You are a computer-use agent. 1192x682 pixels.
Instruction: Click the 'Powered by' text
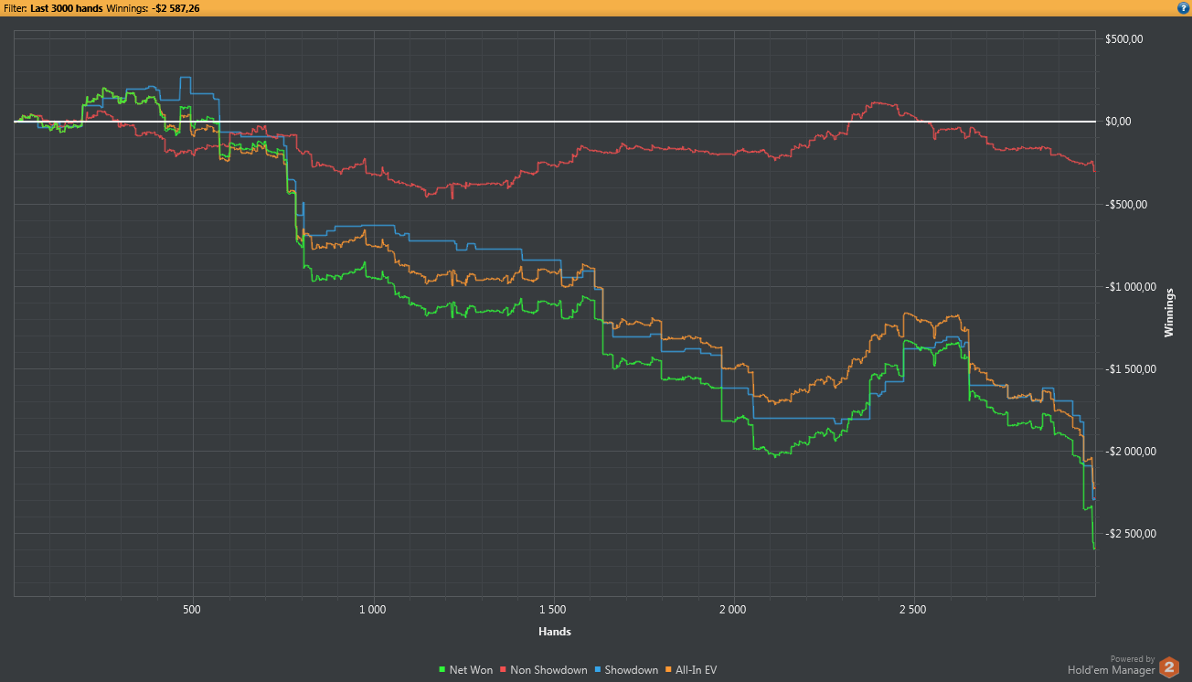point(1132,658)
